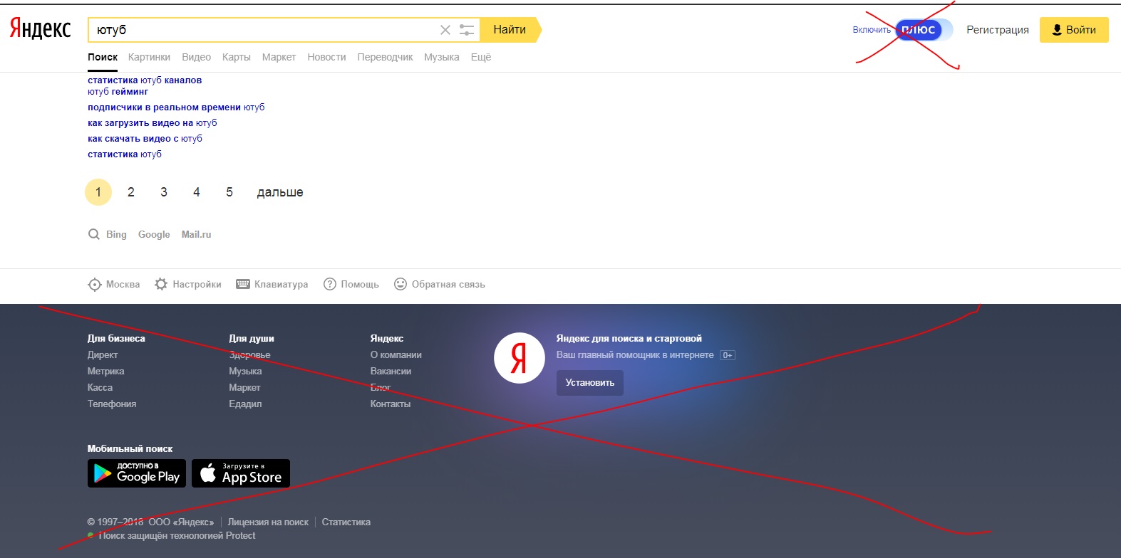
Task: Go to results page 4
Action: point(197,192)
